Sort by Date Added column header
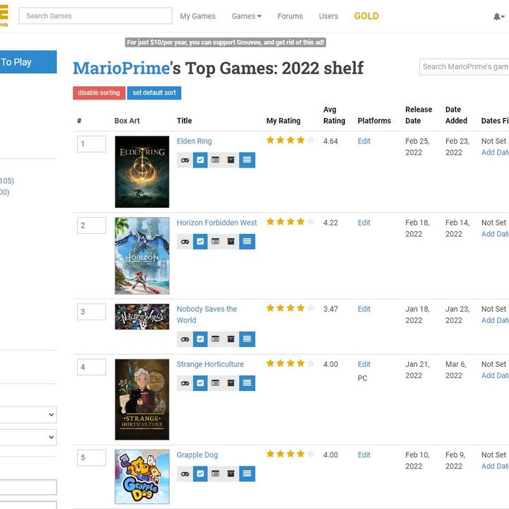The image size is (509, 509). pos(456,115)
